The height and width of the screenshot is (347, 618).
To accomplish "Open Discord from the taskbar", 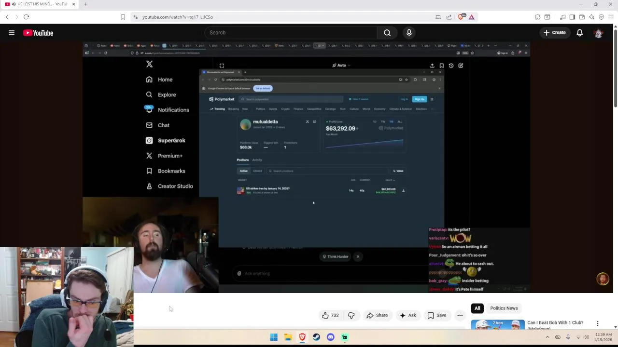I will click(x=330, y=337).
